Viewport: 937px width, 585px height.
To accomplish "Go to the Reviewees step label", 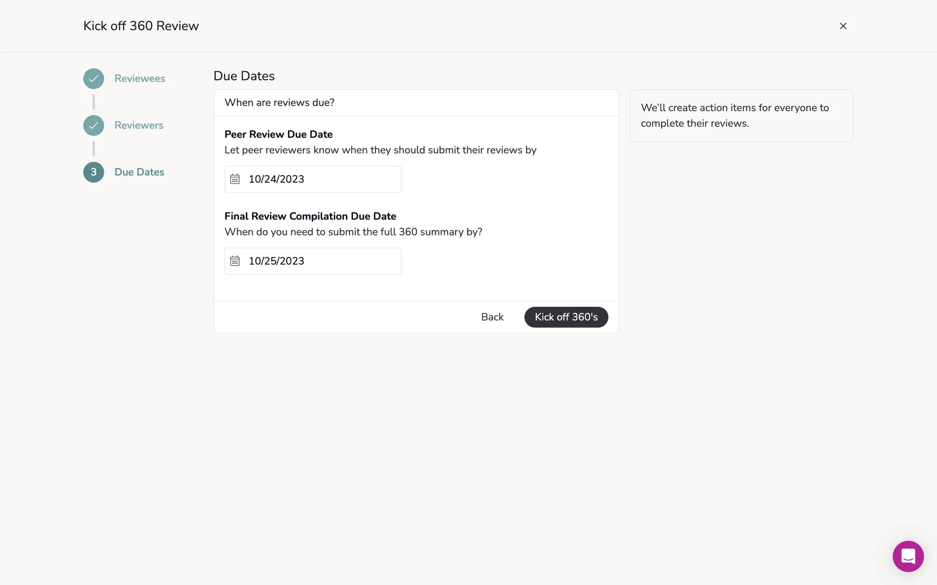I will [140, 78].
